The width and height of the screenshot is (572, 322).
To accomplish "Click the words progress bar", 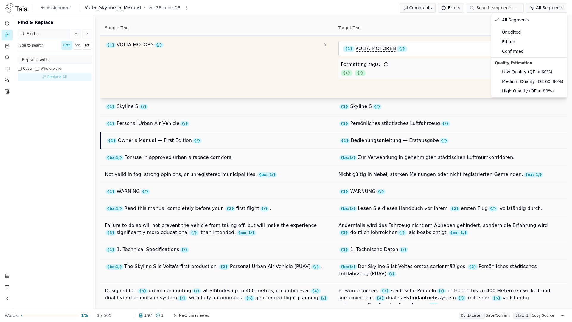I will tap(50, 315).
